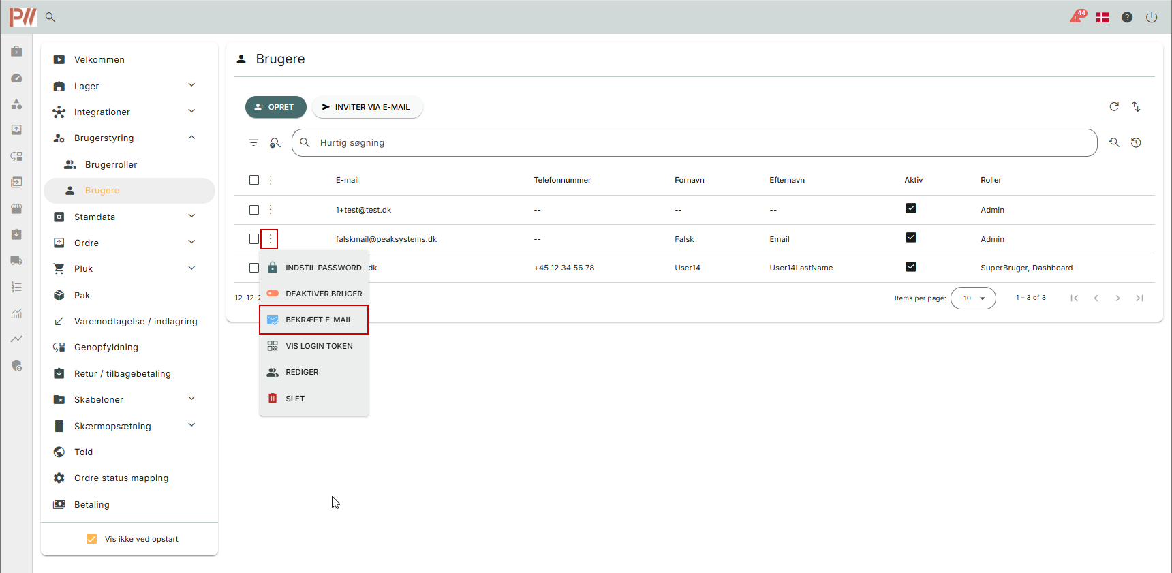The image size is (1172, 573).
Task: Open the help question mark icon
Action: pos(1127,18)
